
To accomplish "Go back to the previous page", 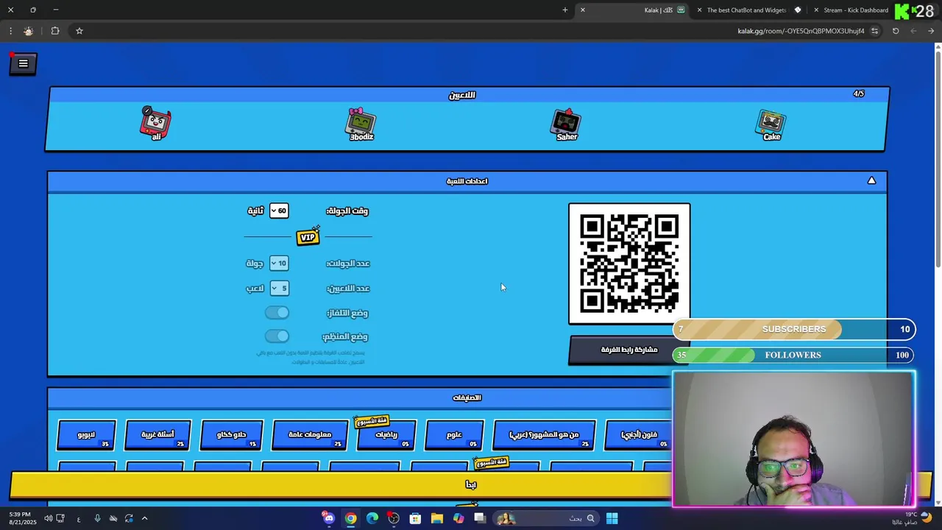I will click(x=931, y=31).
